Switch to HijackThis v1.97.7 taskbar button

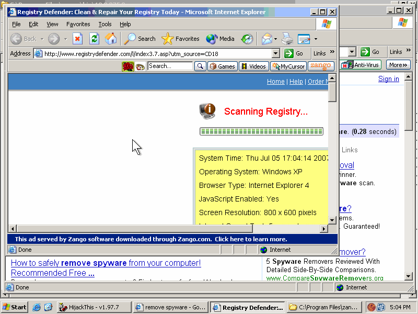coord(94,307)
